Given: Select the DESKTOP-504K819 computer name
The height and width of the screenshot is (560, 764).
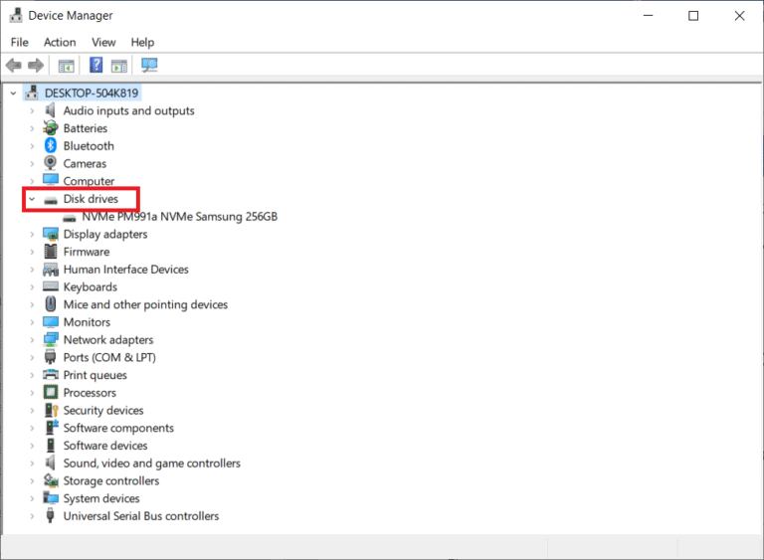Looking at the screenshot, I should (x=92, y=93).
